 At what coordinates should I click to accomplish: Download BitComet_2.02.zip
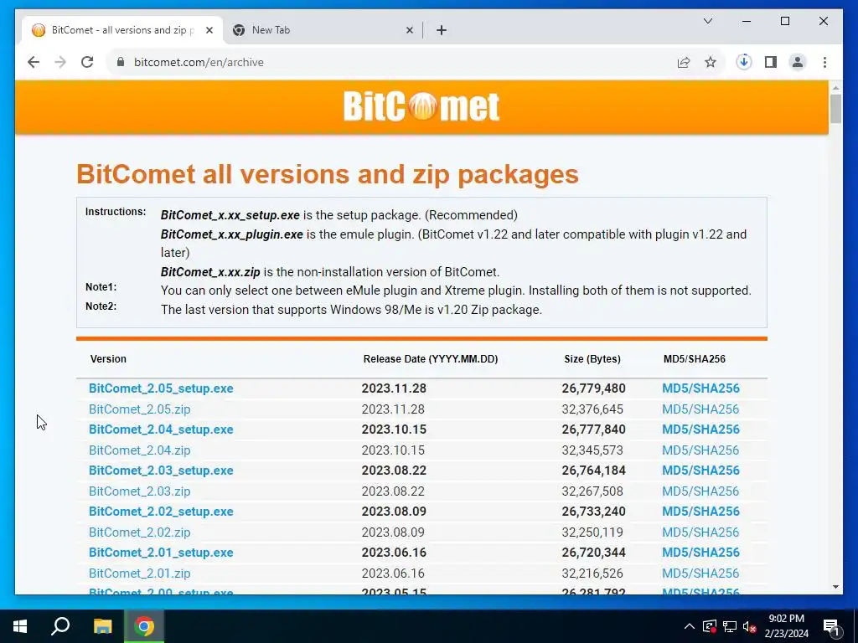click(140, 532)
